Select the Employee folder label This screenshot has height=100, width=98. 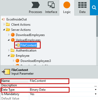[x=23, y=56]
